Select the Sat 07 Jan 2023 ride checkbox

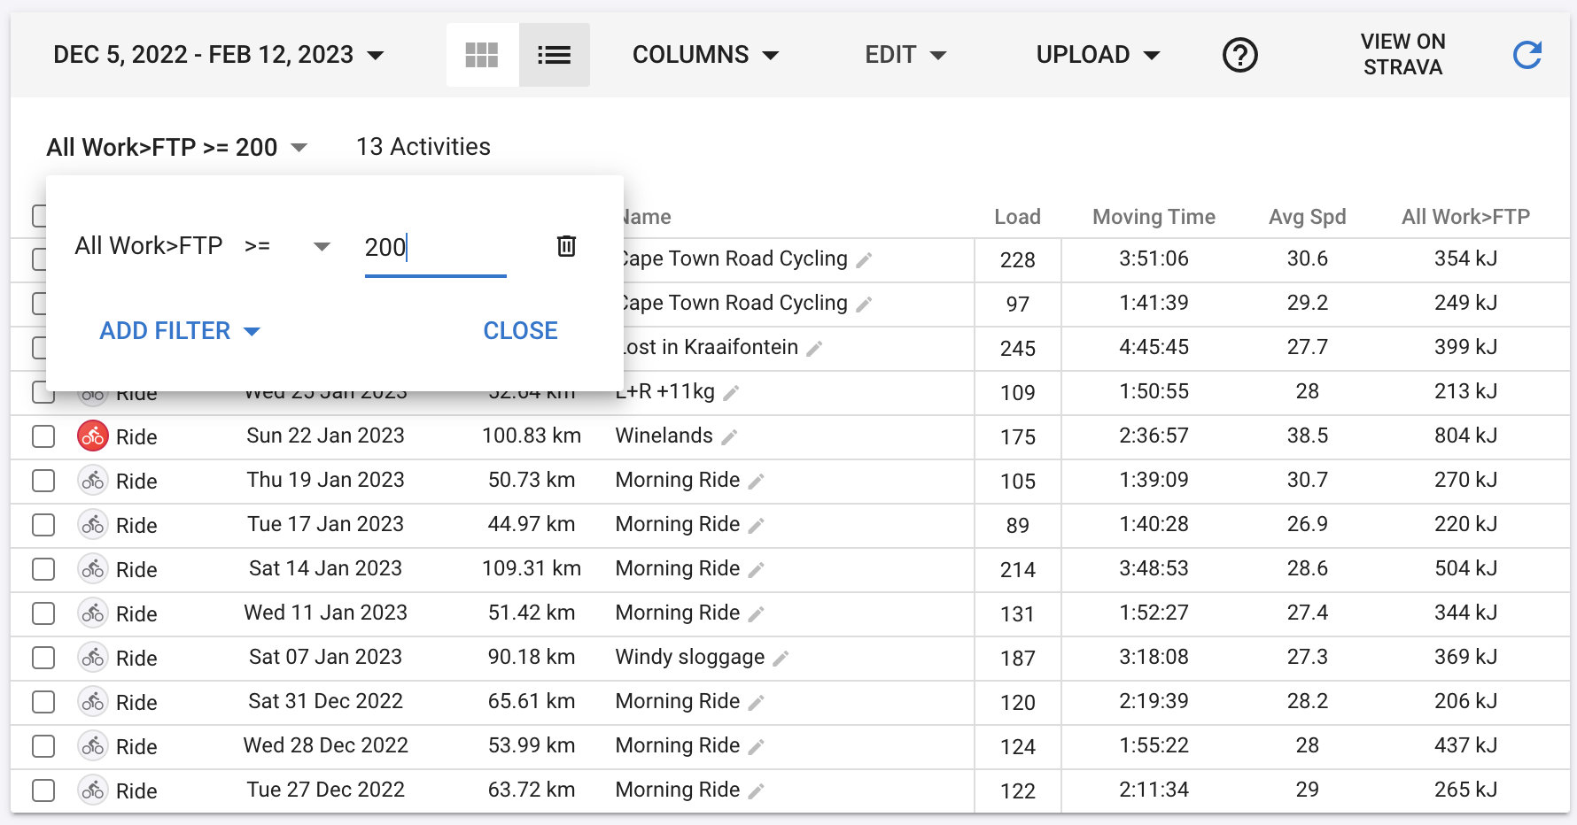[x=43, y=658]
